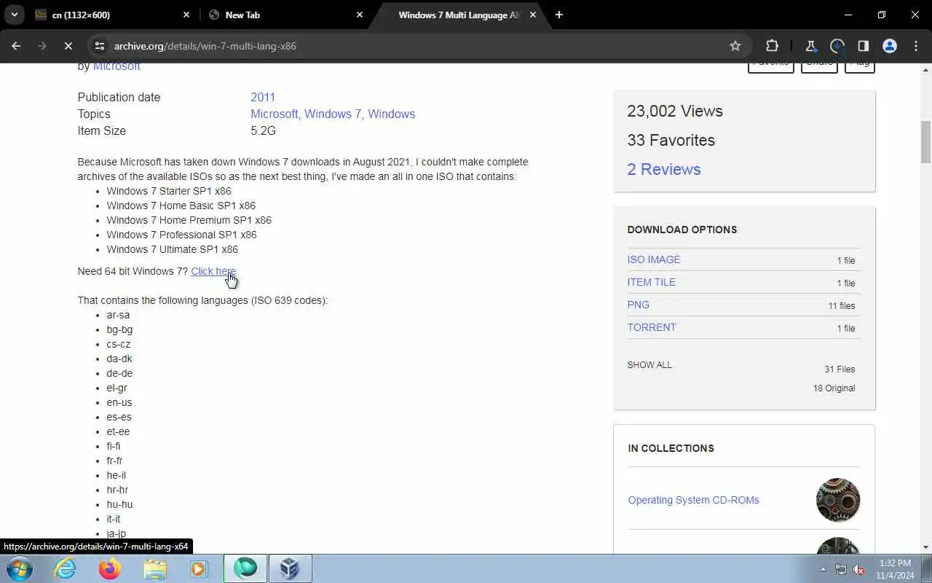Select the Windows 7 Multi Language tab
Screen dimensions: 932x583
[x=459, y=15]
